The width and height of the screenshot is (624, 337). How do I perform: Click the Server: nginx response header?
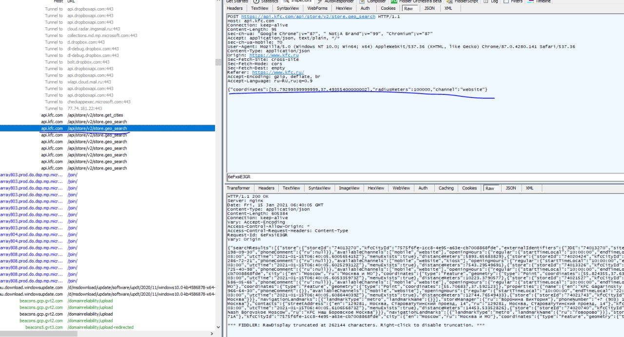point(245,200)
